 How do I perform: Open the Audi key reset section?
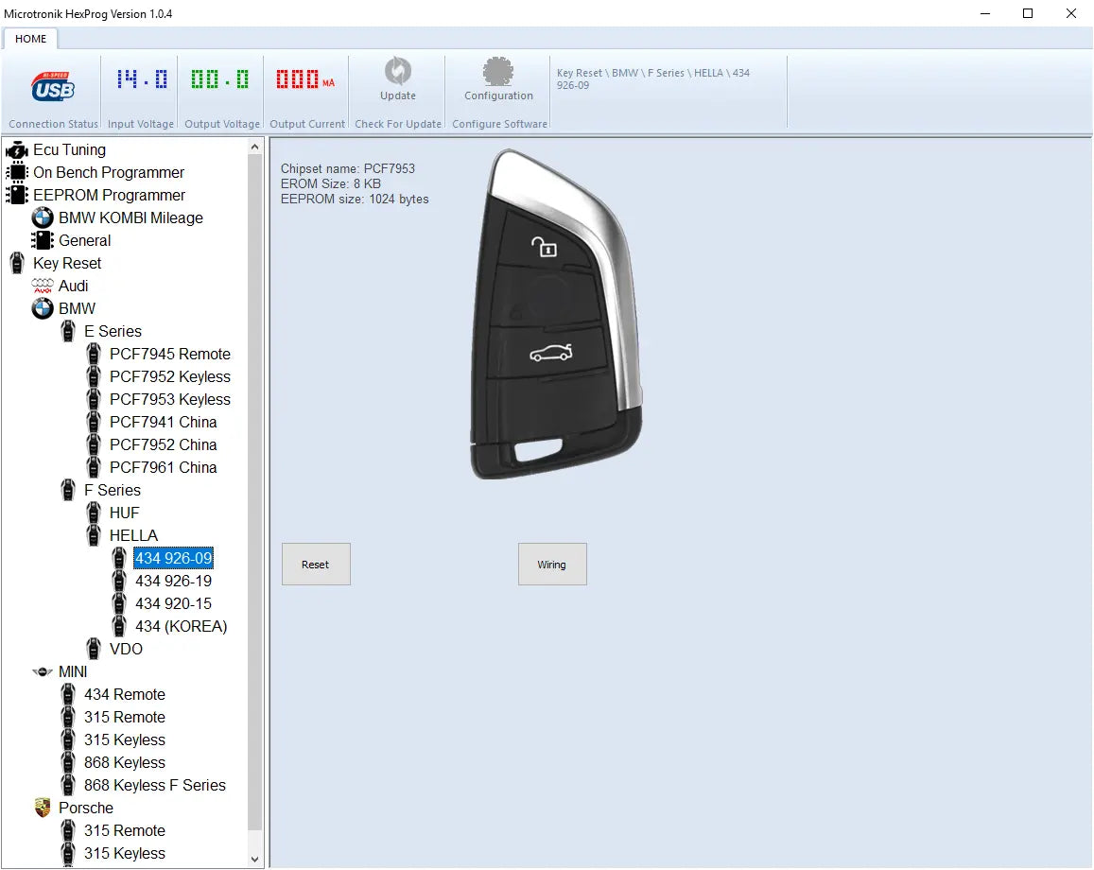click(42, 286)
